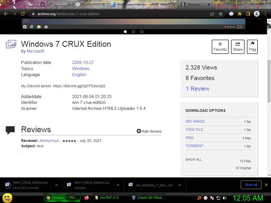Click the archive item image type icon

(x=11, y=44)
